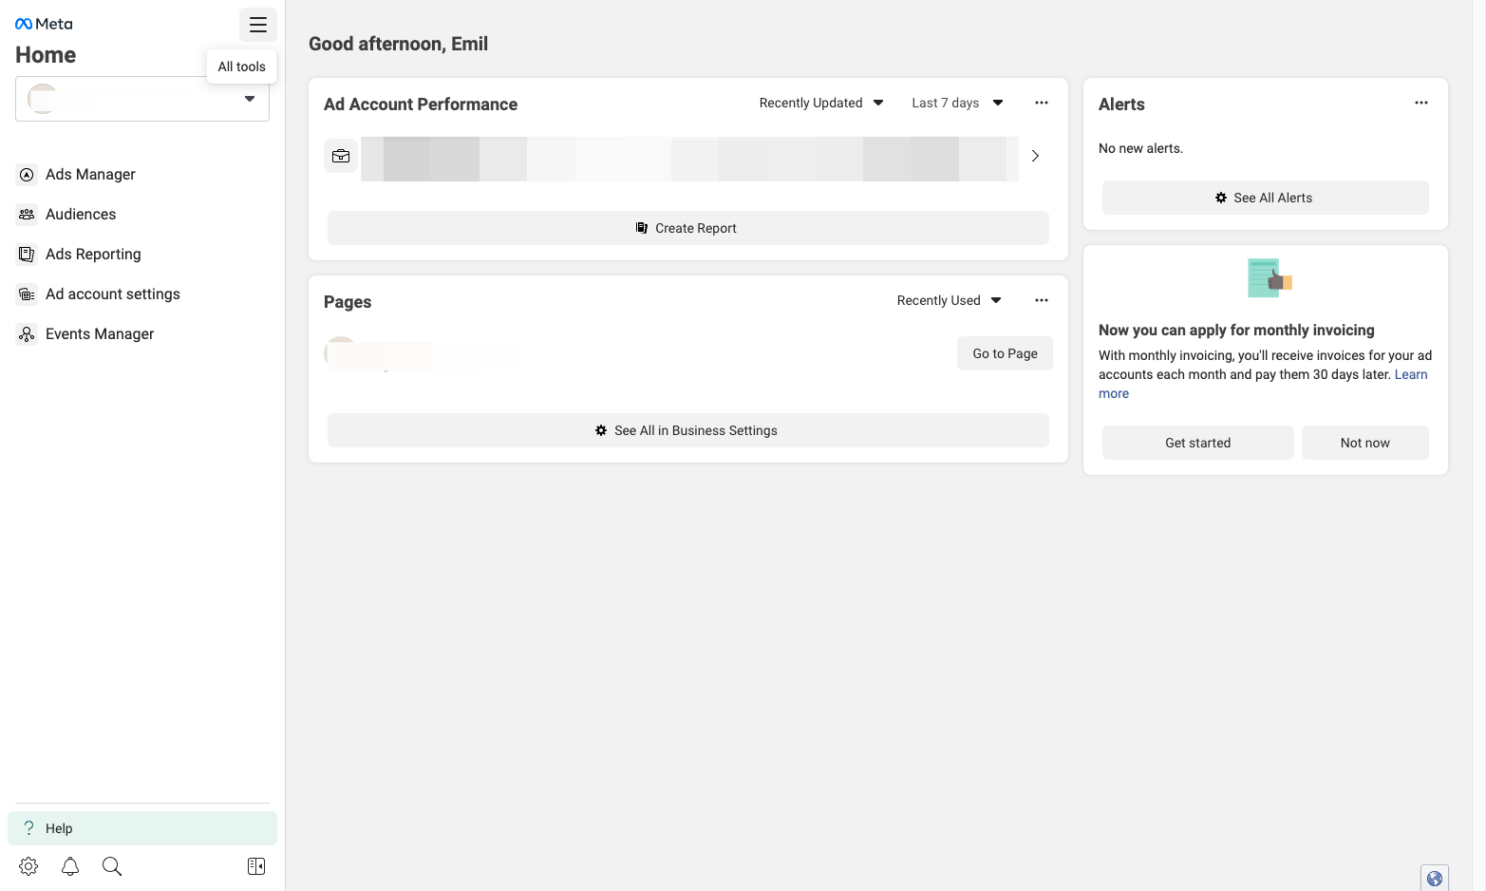
Task: Click the page profile thumbnail in Pages
Action: (340, 353)
